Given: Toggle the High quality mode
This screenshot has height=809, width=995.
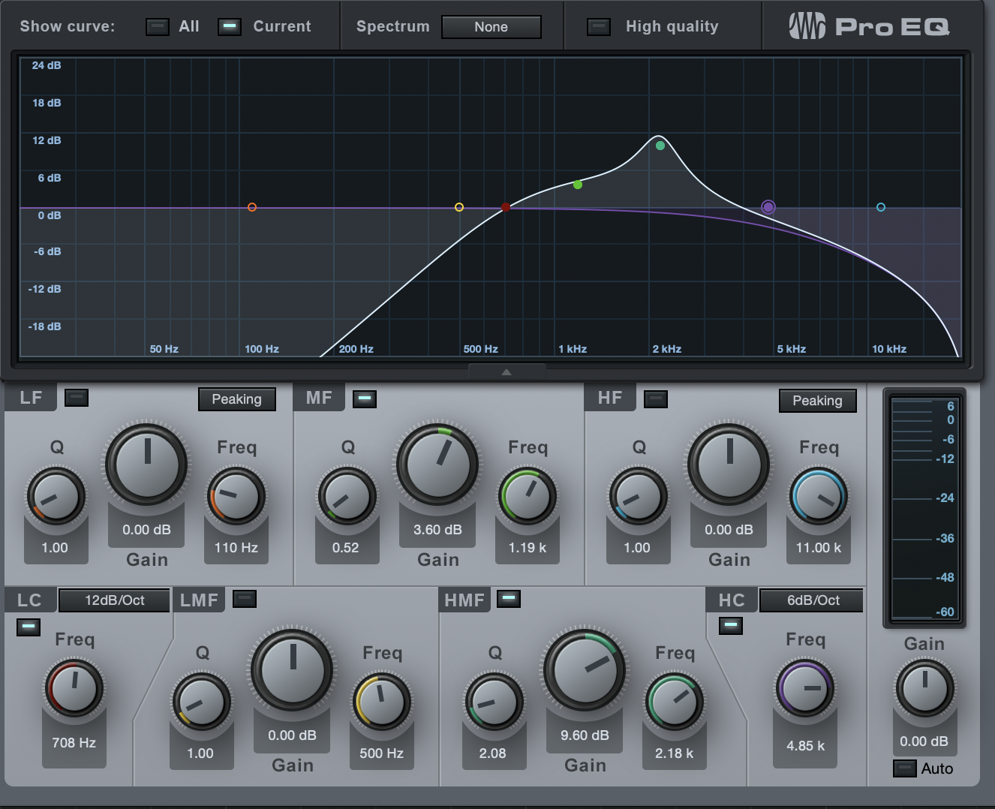Looking at the screenshot, I should click(598, 27).
